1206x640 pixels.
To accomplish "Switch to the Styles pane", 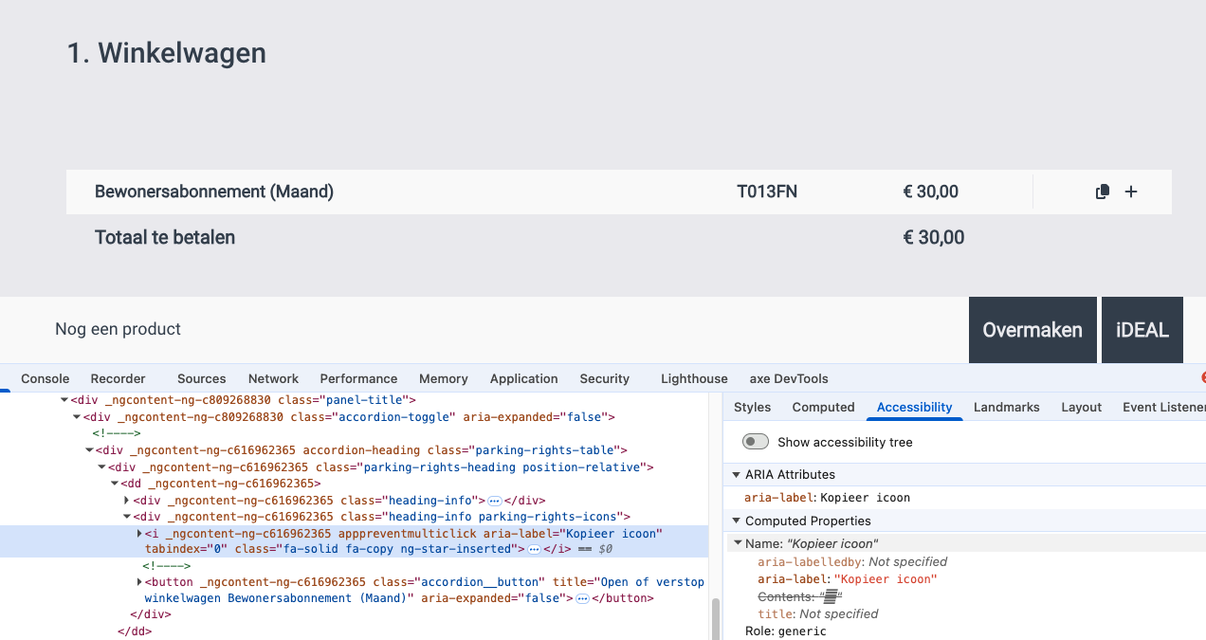I will [x=753, y=407].
